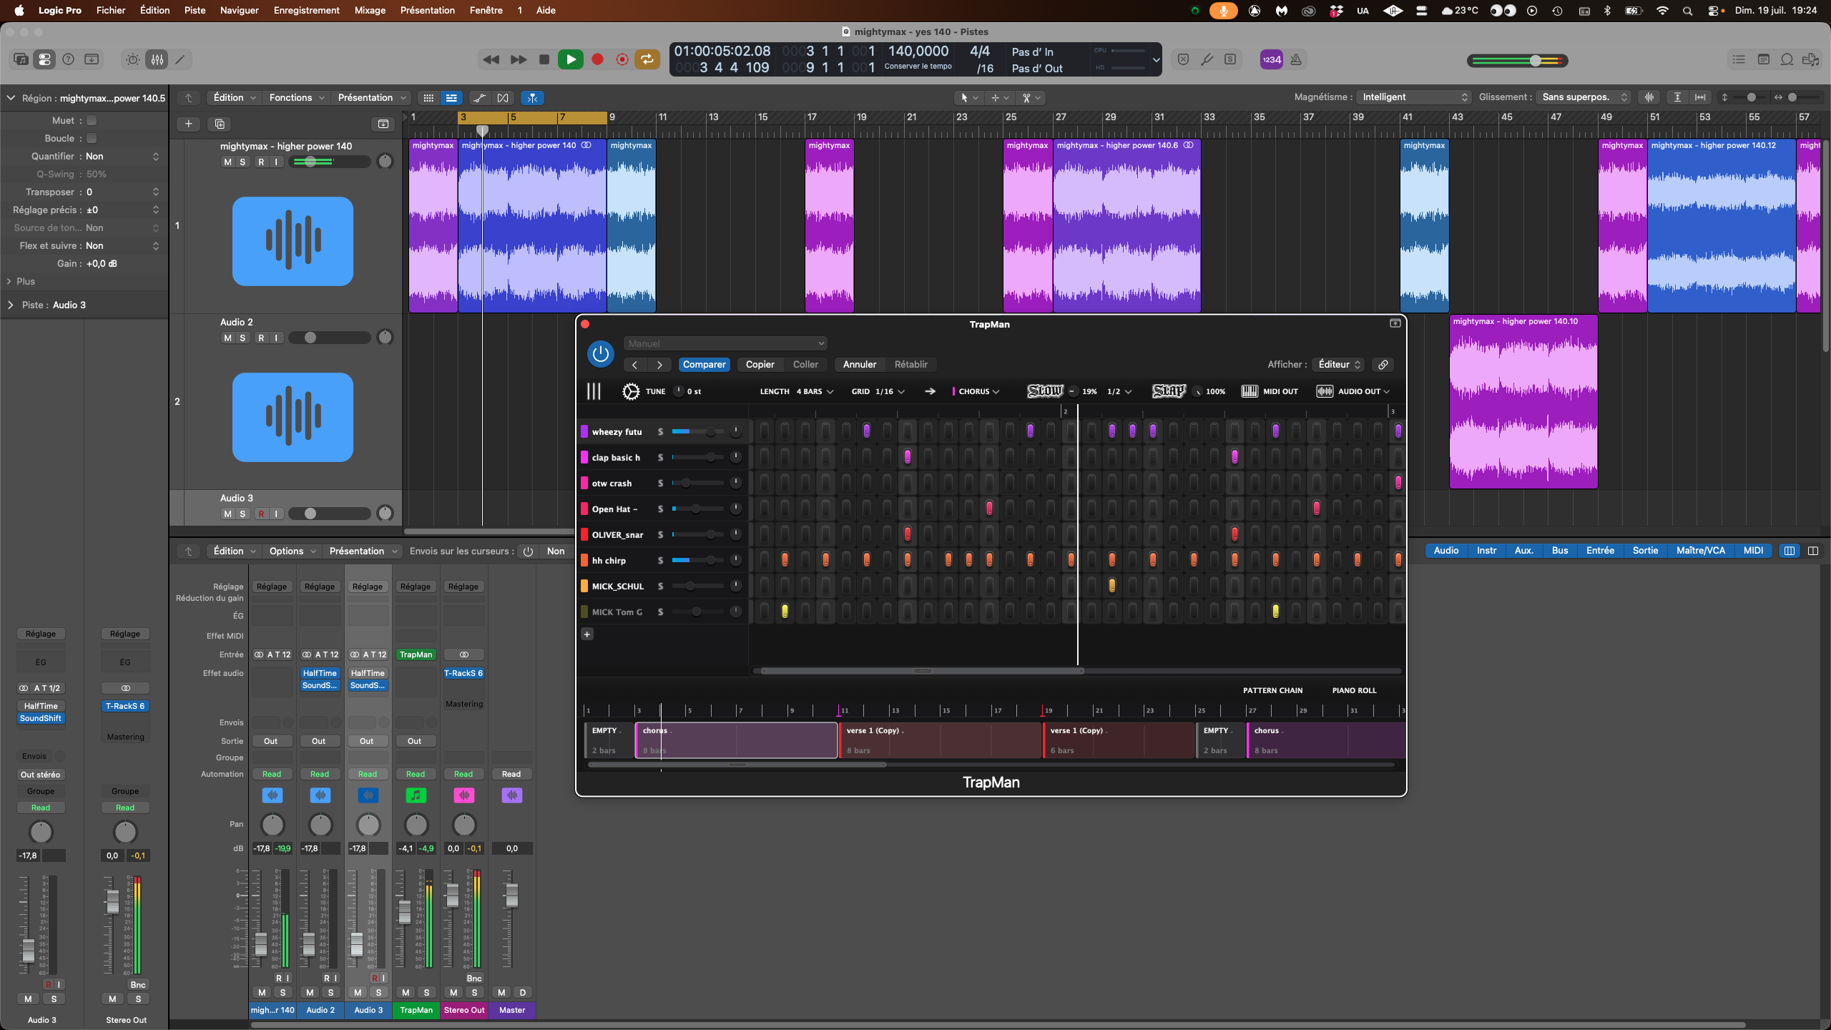Select the Bus mixer filter tab
This screenshot has height=1030, width=1831.
tap(1560, 551)
